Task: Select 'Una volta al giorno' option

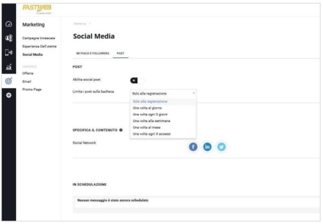Action: (x=147, y=108)
